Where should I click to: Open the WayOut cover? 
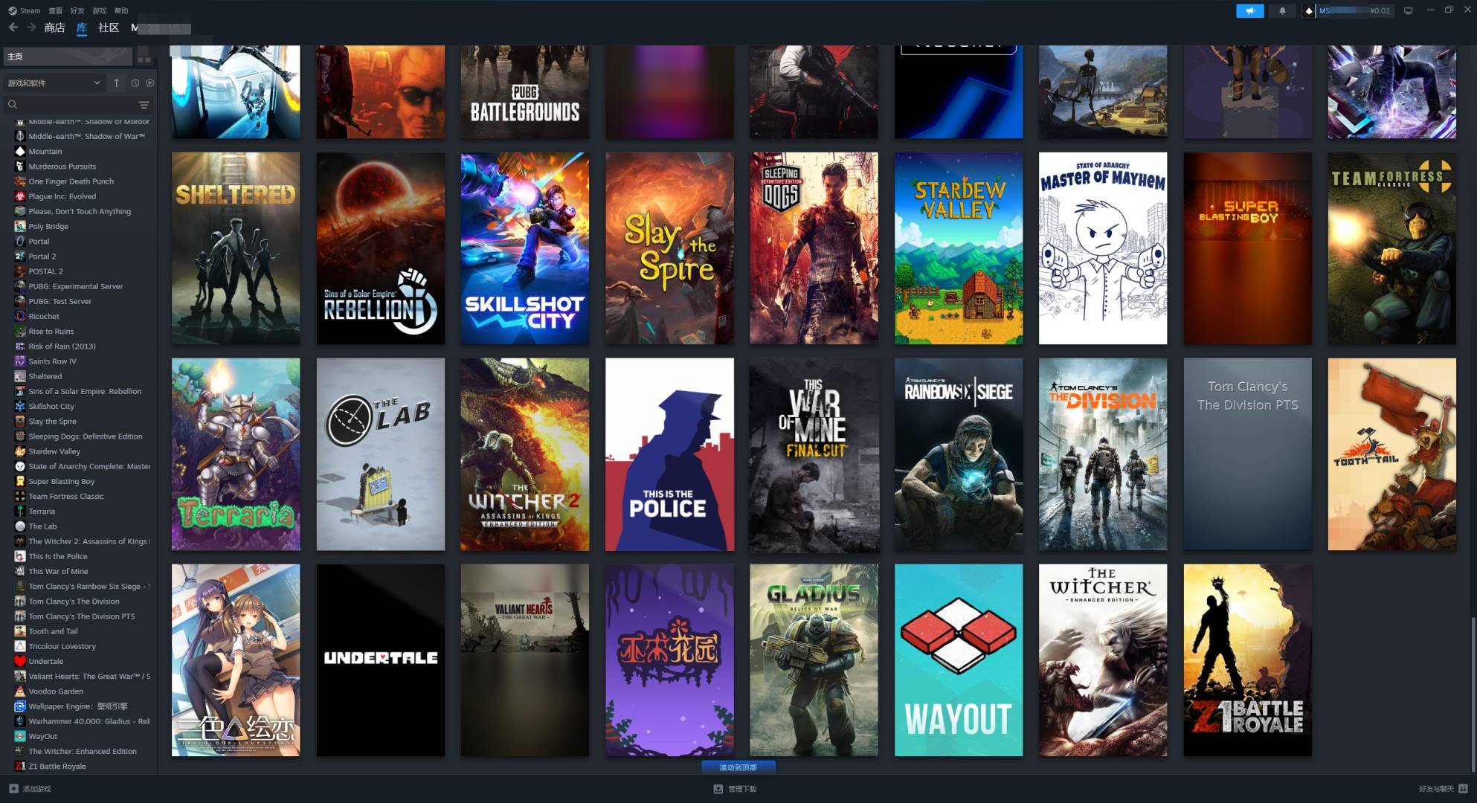(x=959, y=660)
